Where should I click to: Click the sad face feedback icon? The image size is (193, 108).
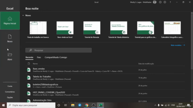(165, 2)
